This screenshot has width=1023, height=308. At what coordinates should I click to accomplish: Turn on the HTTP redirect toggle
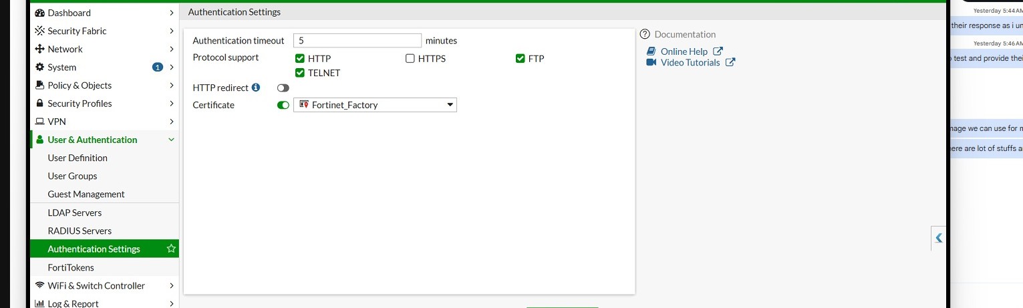point(283,88)
